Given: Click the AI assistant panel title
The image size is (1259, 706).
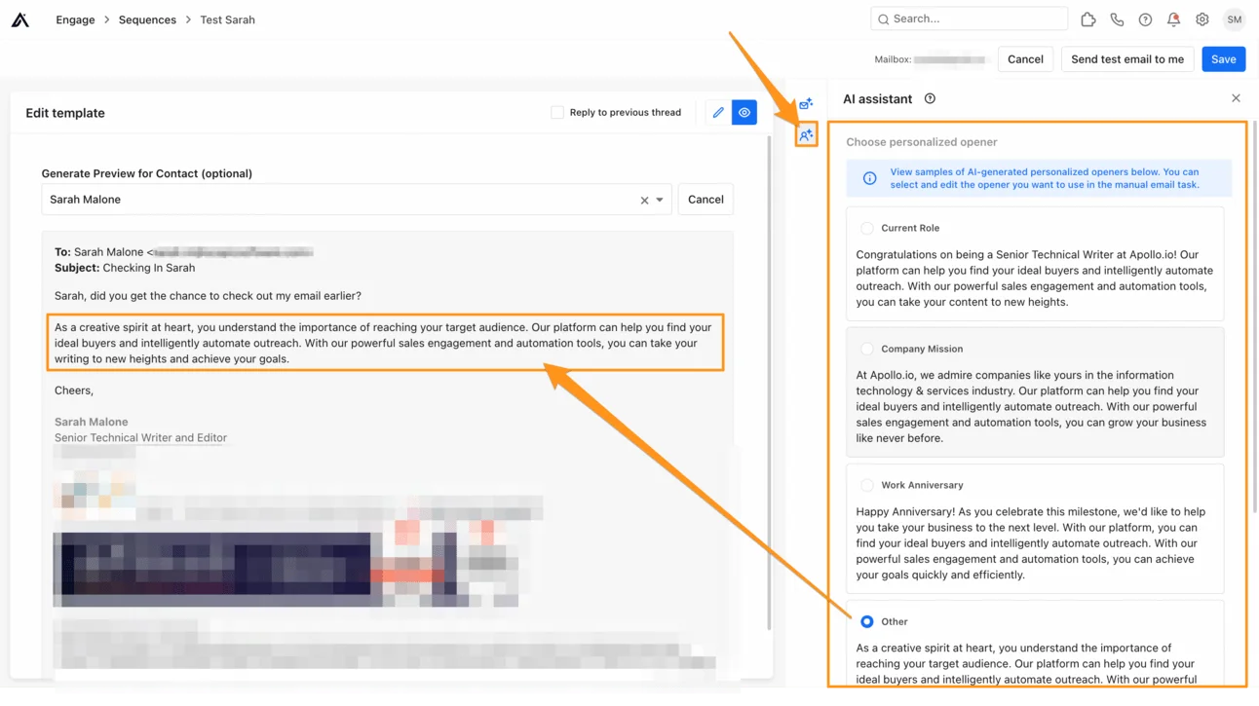Looking at the screenshot, I should (x=878, y=98).
